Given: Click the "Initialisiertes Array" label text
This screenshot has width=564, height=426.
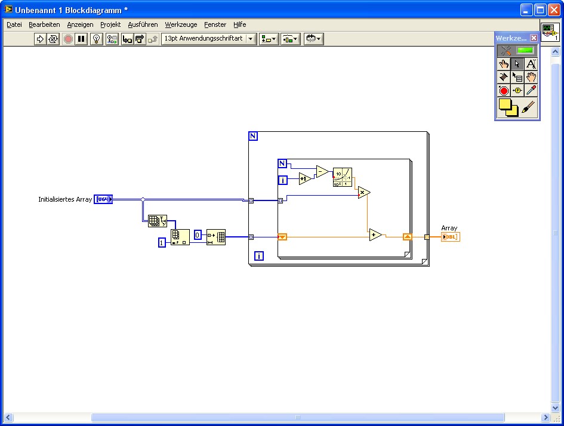Looking at the screenshot, I should coord(65,199).
